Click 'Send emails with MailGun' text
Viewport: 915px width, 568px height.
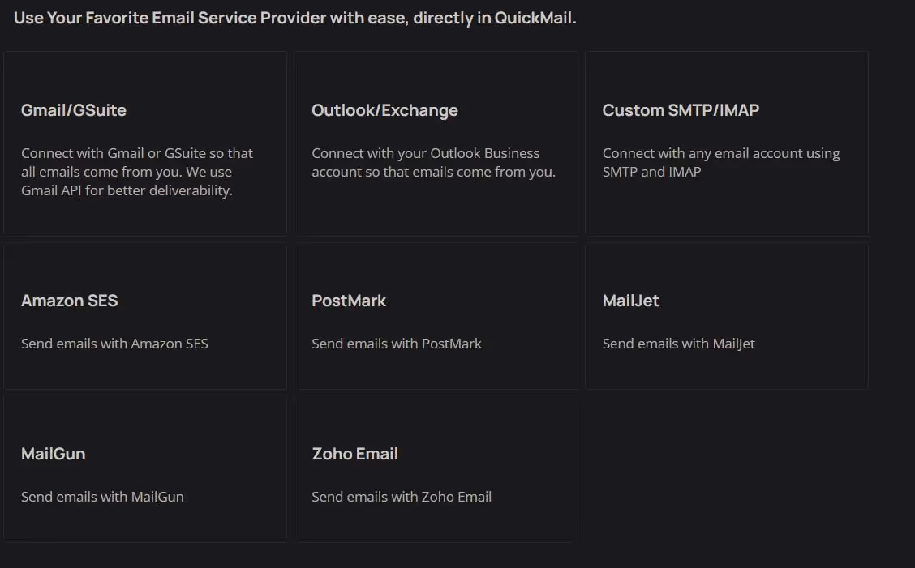click(x=102, y=497)
